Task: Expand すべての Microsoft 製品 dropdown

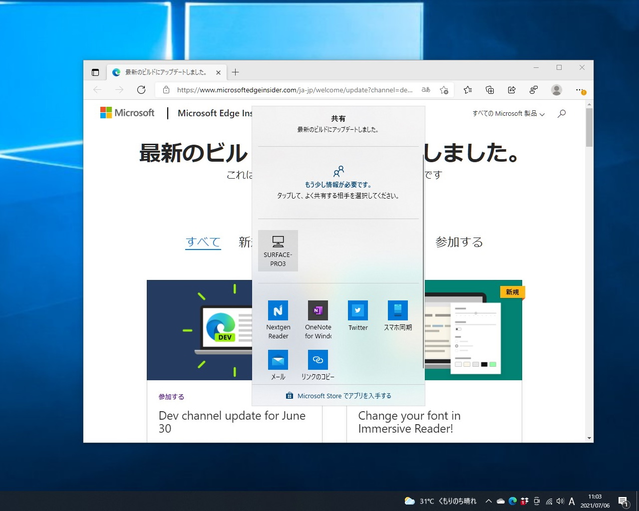Action: pyautogui.click(x=507, y=113)
